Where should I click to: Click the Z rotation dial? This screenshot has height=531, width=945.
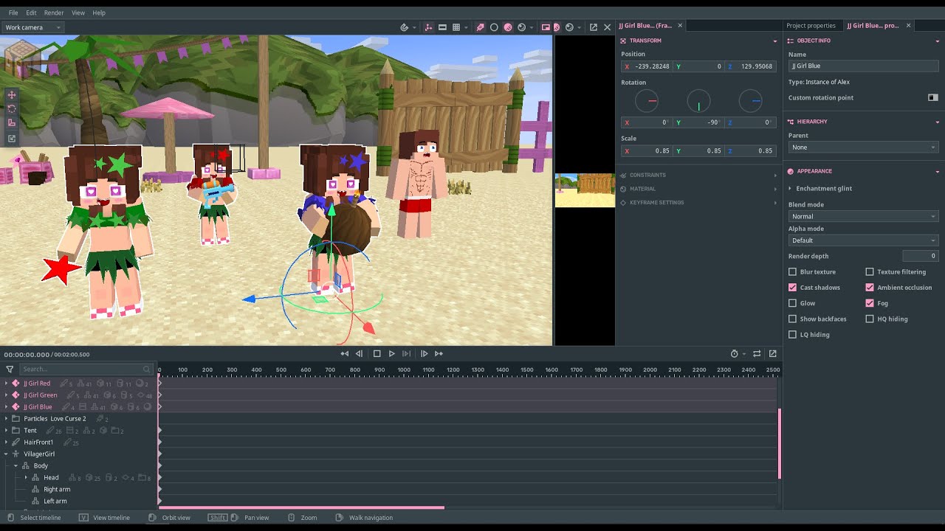click(x=750, y=101)
